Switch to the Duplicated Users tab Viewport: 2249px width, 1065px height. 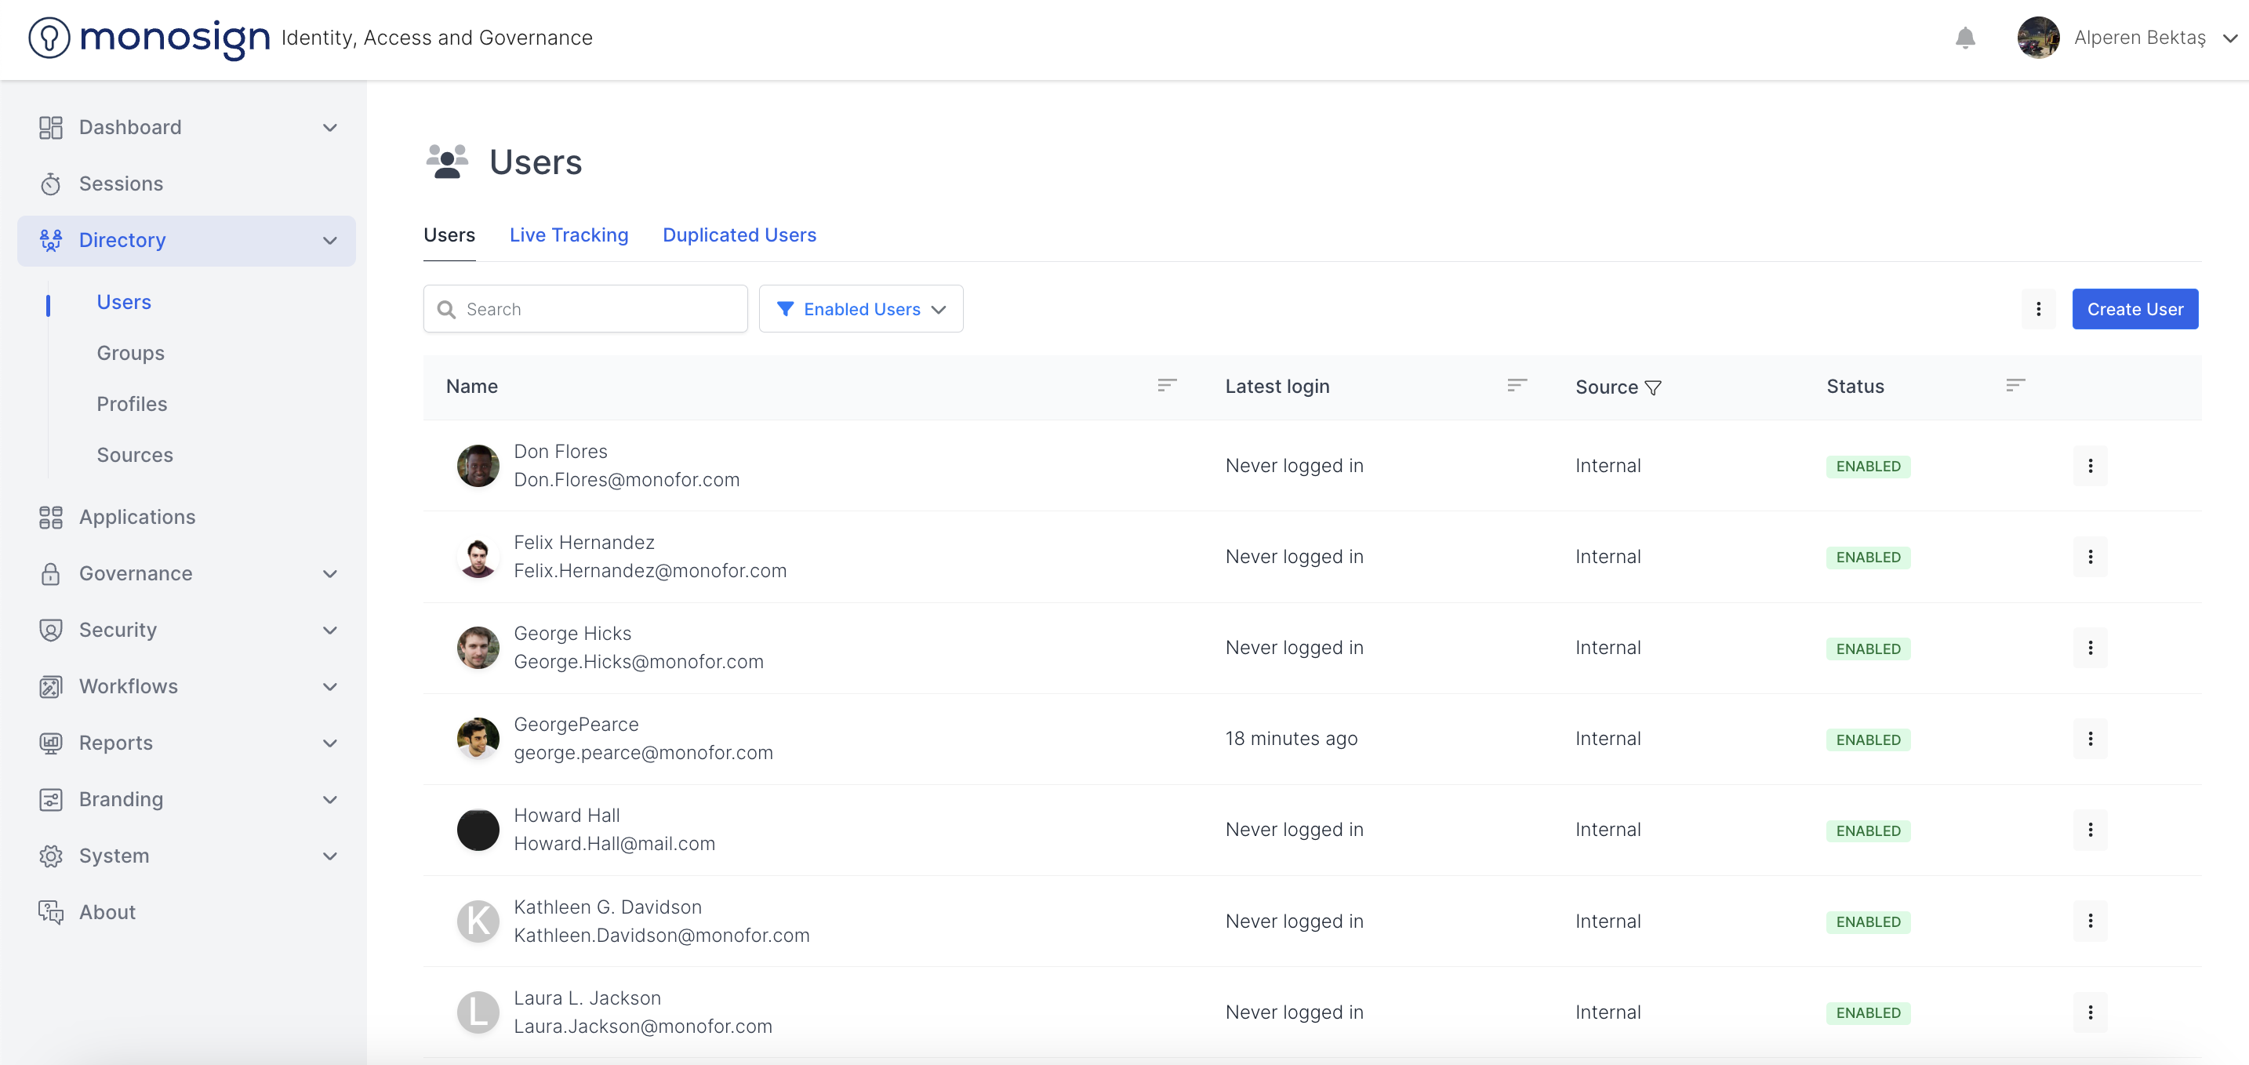pyautogui.click(x=739, y=234)
